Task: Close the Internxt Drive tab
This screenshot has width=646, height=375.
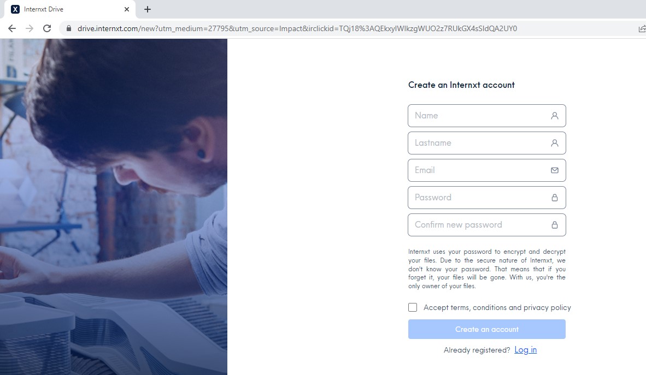Action: click(126, 9)
